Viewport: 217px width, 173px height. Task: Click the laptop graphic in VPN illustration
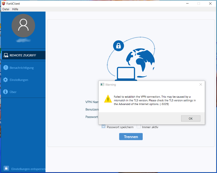(x=126, y=74)
